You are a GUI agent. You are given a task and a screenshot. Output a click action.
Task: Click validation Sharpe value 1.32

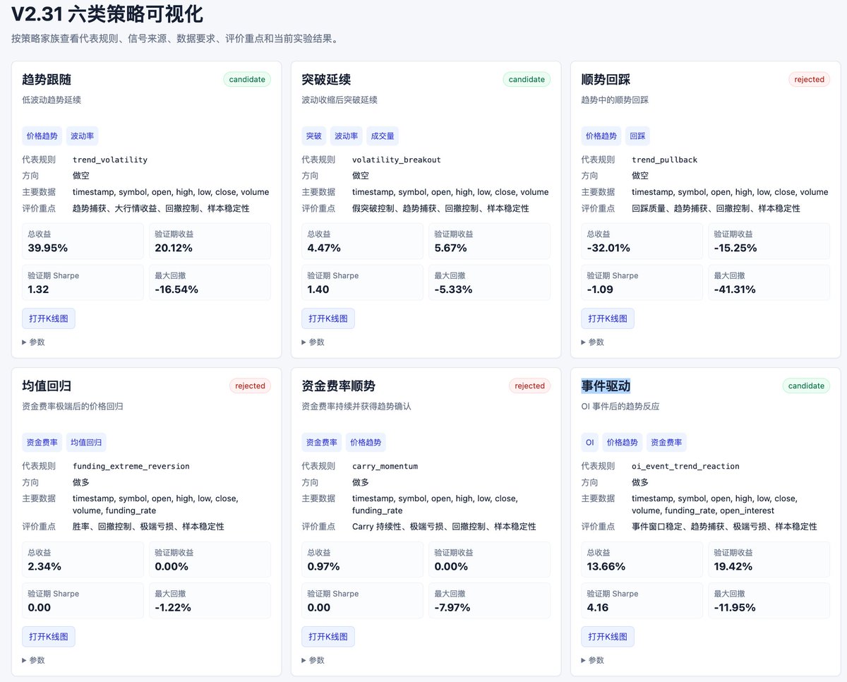(x=38, y=289)
